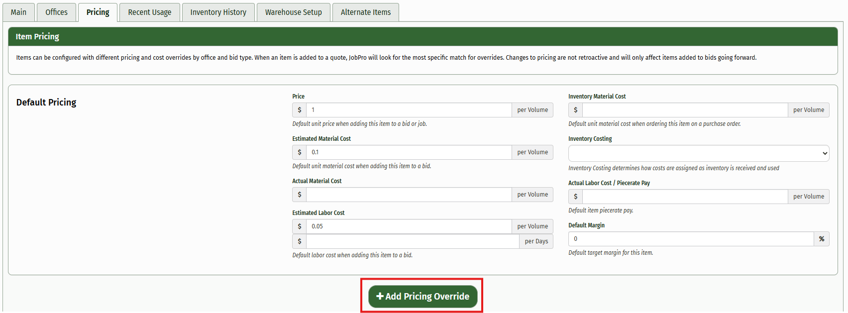Edit the Default Margin field
This screenshot has height=313, width=848.
691,239
